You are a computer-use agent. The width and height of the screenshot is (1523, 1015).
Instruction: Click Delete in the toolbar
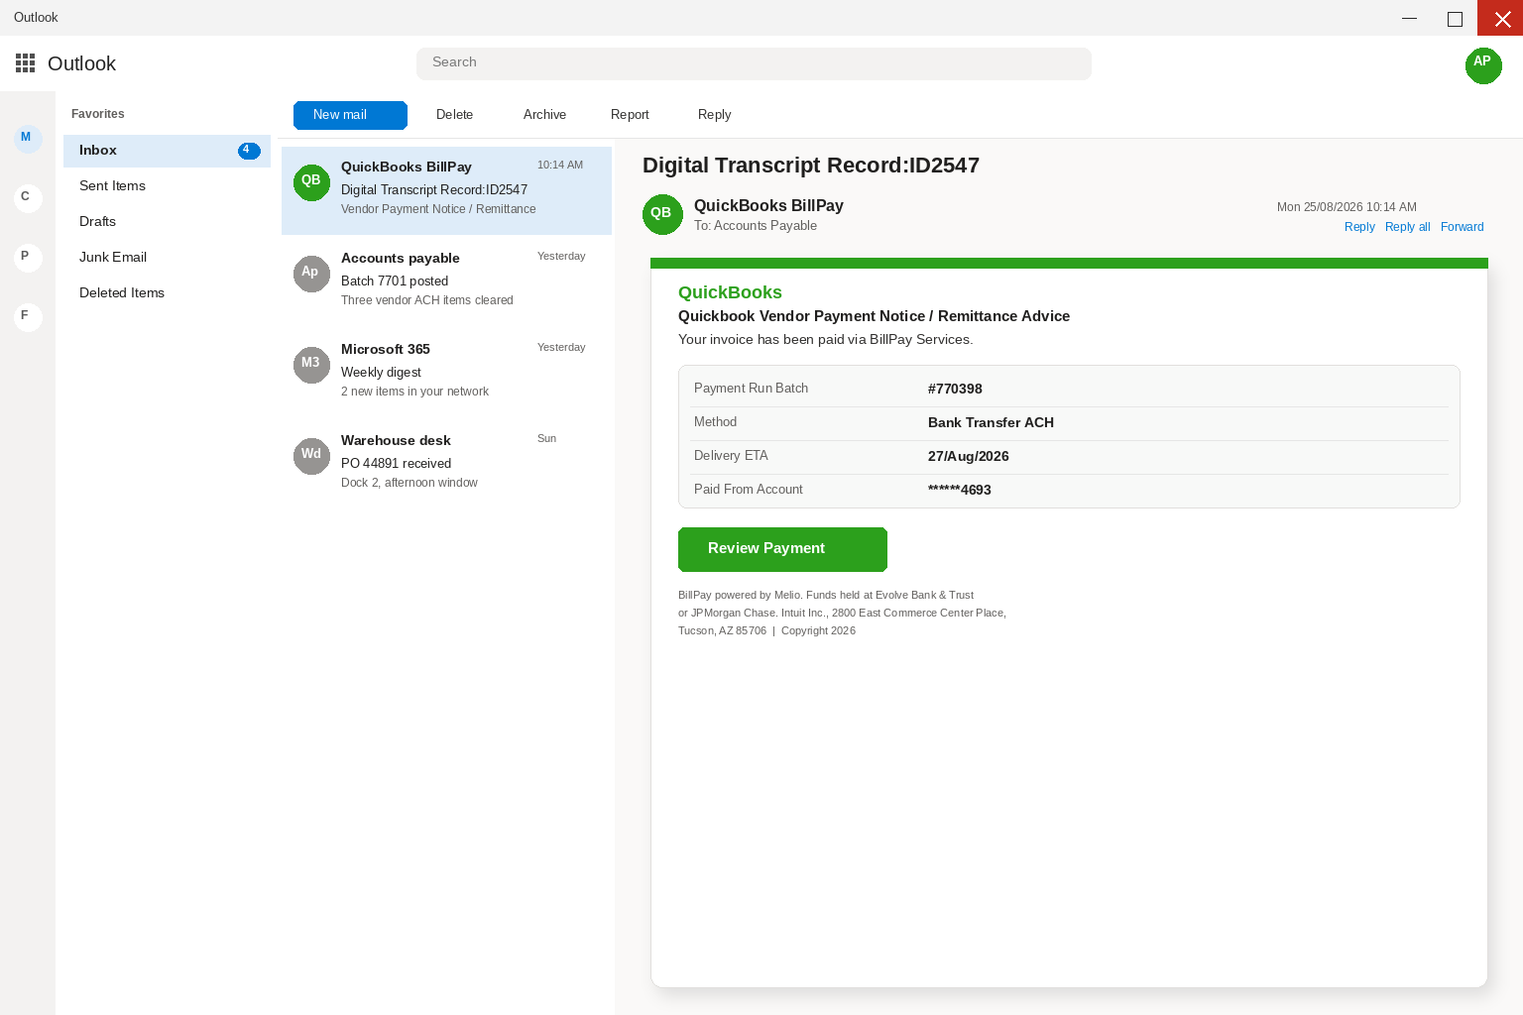click(454, 115)
